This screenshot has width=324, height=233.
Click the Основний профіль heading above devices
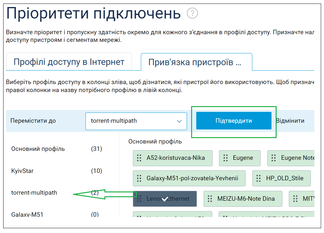click(155, 142)
